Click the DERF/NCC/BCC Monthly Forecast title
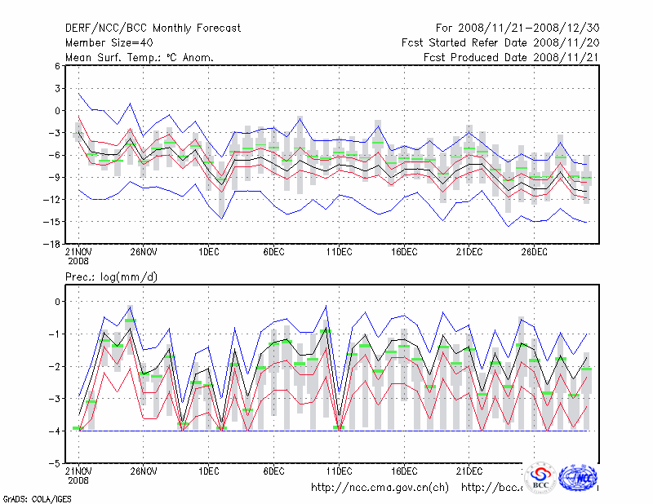 point(153,29)
